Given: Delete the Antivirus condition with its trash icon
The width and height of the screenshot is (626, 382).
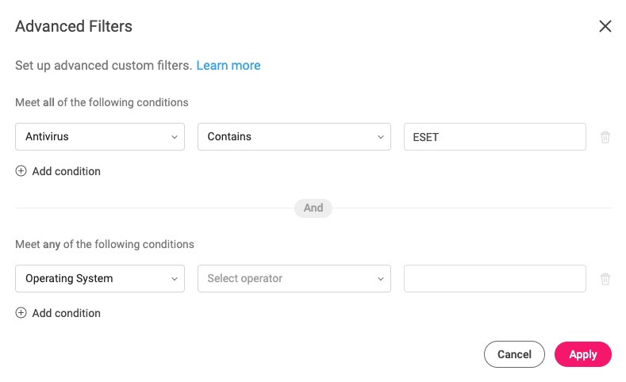Looking at the screenshot, I should (605, 137).
